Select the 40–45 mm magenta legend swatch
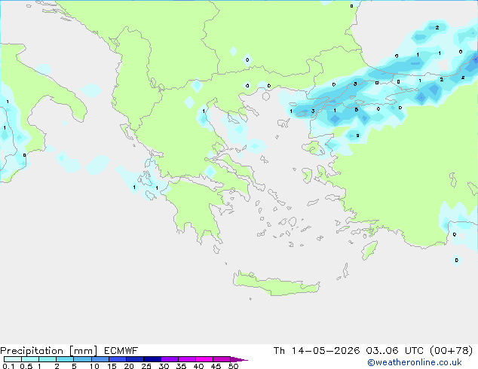Viewport: 478px width, 369px height. pyautogui.click(x=204, y=359)
